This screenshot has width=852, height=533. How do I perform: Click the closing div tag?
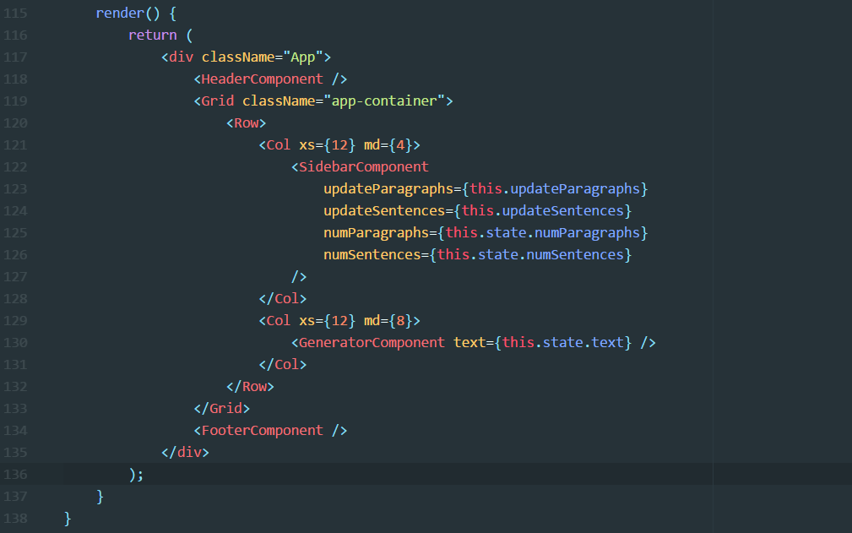point(185,452)
